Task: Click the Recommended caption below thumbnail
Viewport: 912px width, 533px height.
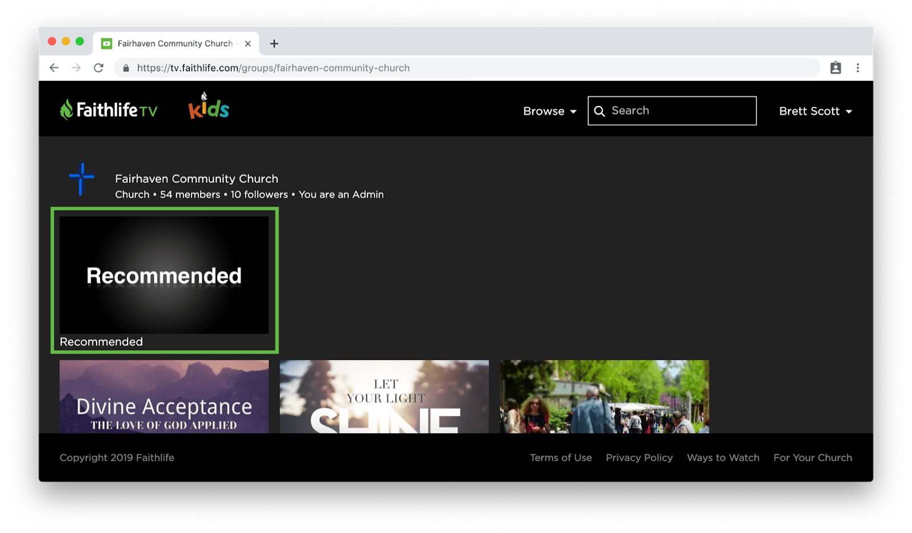Action: 101,342
